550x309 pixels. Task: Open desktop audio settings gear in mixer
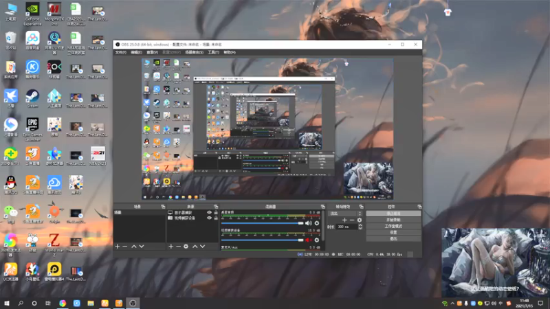coord(317,223)
